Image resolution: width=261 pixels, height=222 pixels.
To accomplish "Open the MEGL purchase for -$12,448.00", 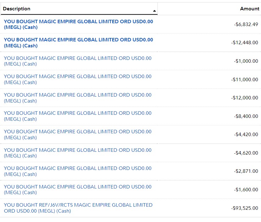I will 78,43.
